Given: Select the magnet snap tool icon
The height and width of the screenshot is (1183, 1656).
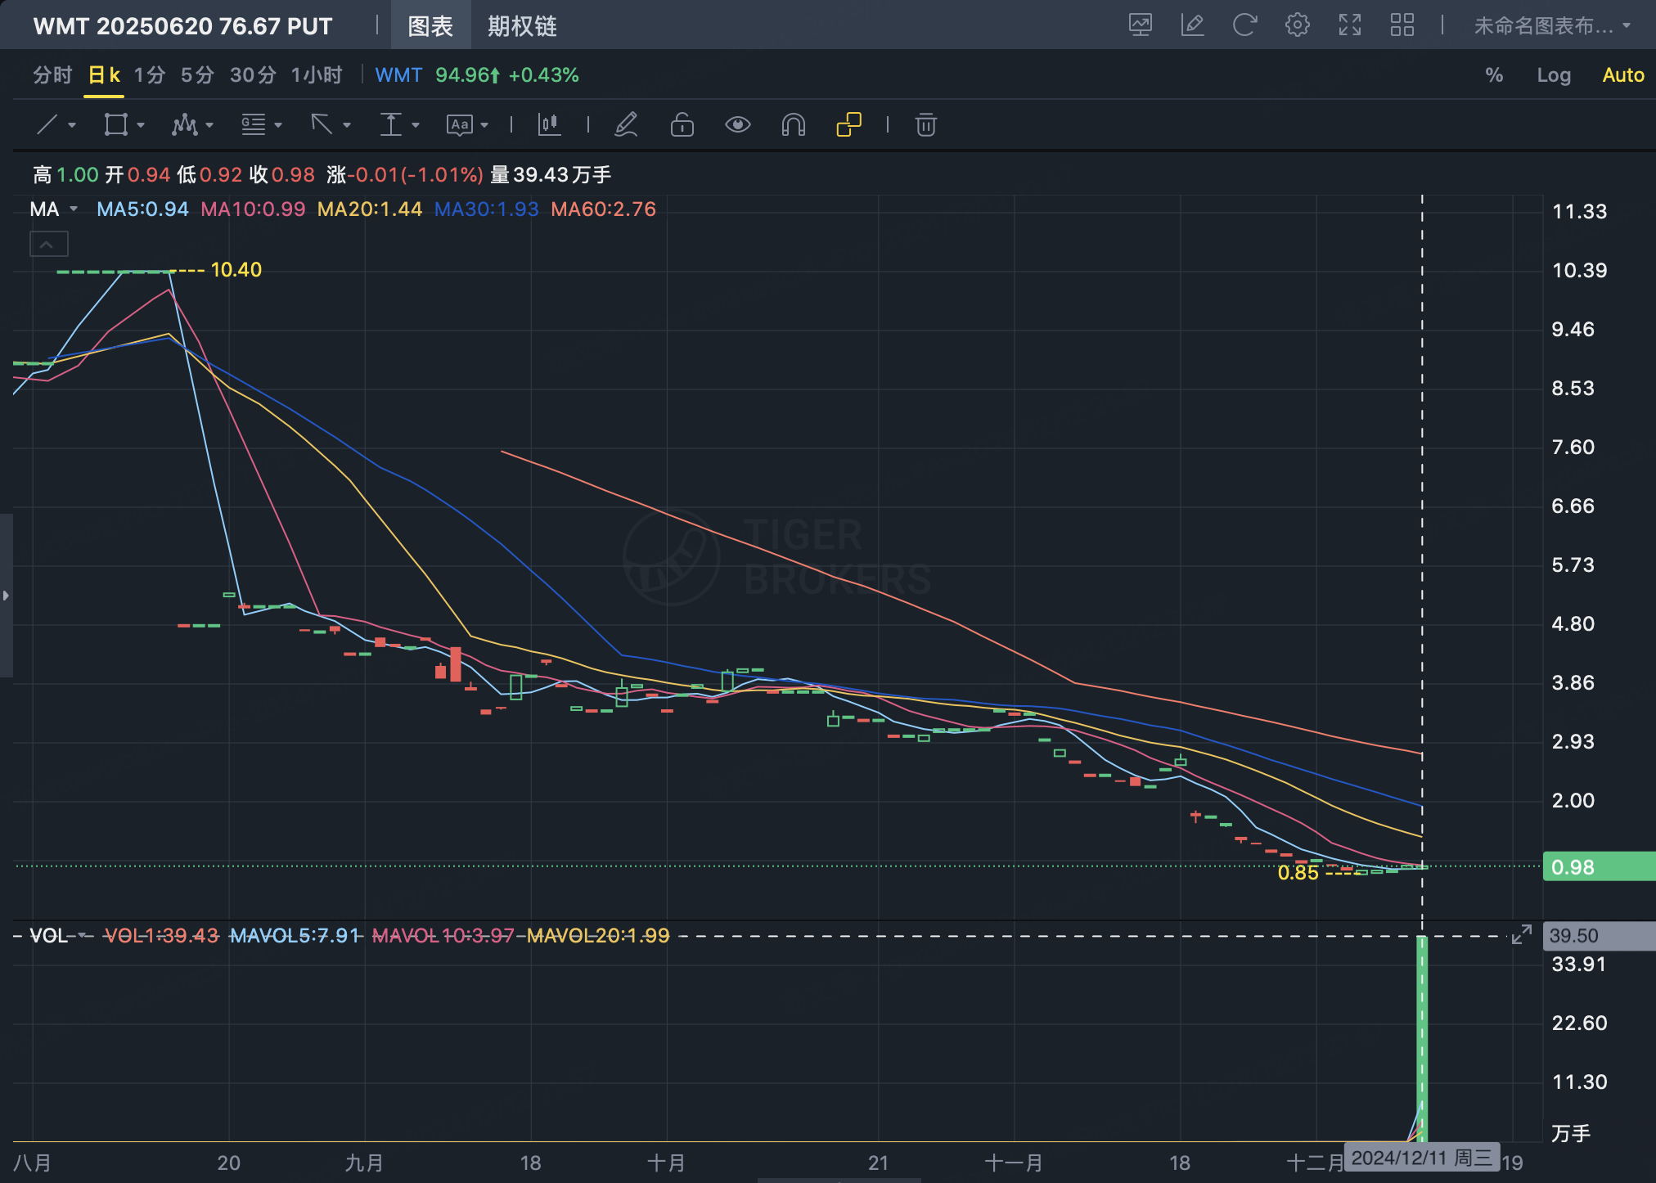Looking at the screenshot, I should click(x=793, y=125).
